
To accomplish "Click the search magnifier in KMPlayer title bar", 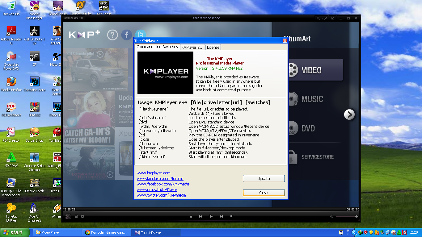I will tap(318, 18).
